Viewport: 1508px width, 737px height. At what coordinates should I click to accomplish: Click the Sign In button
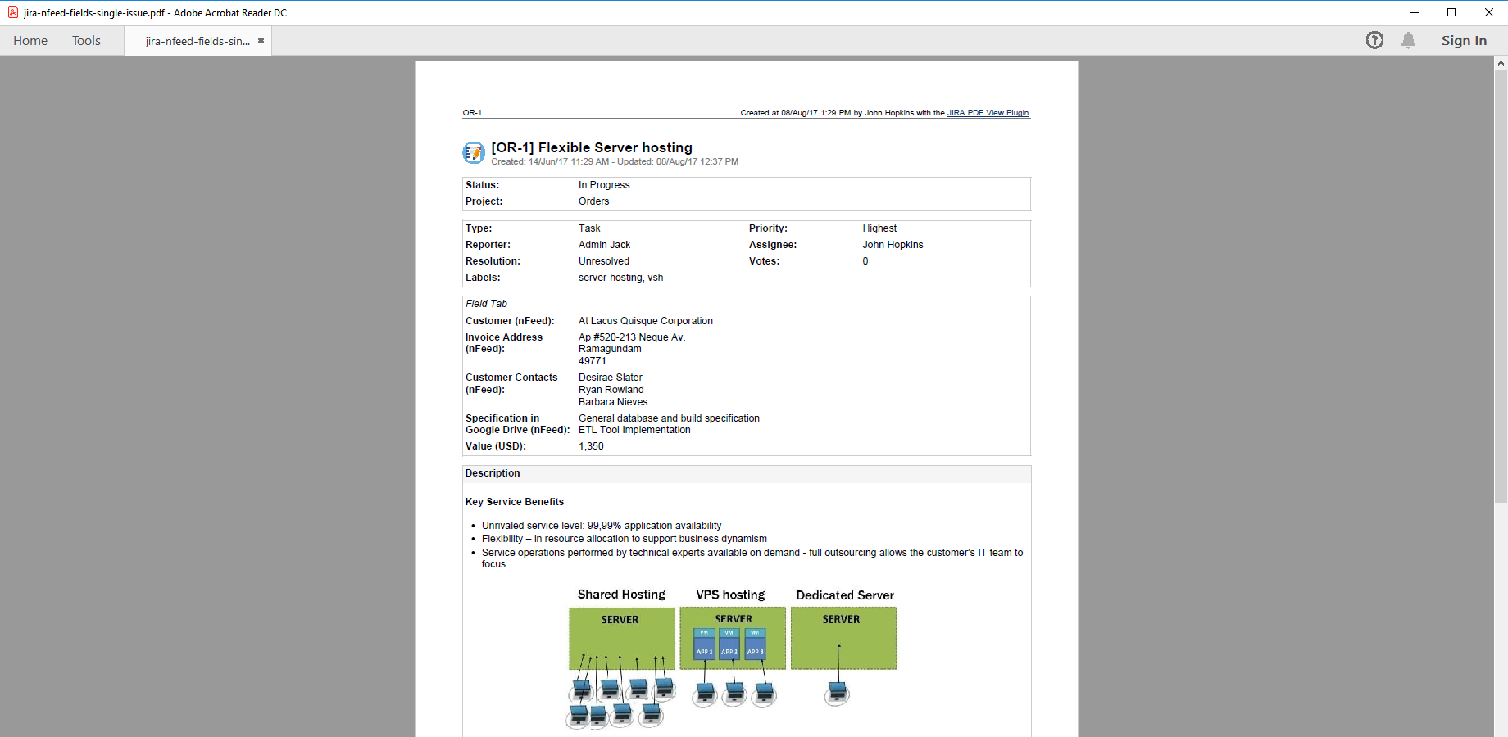pos(1464,41)
